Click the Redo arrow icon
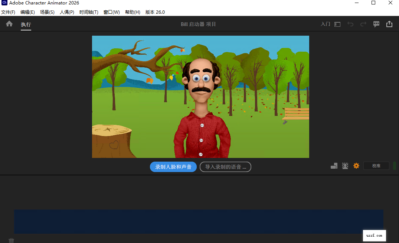399x243 pixels. (363, 24)
